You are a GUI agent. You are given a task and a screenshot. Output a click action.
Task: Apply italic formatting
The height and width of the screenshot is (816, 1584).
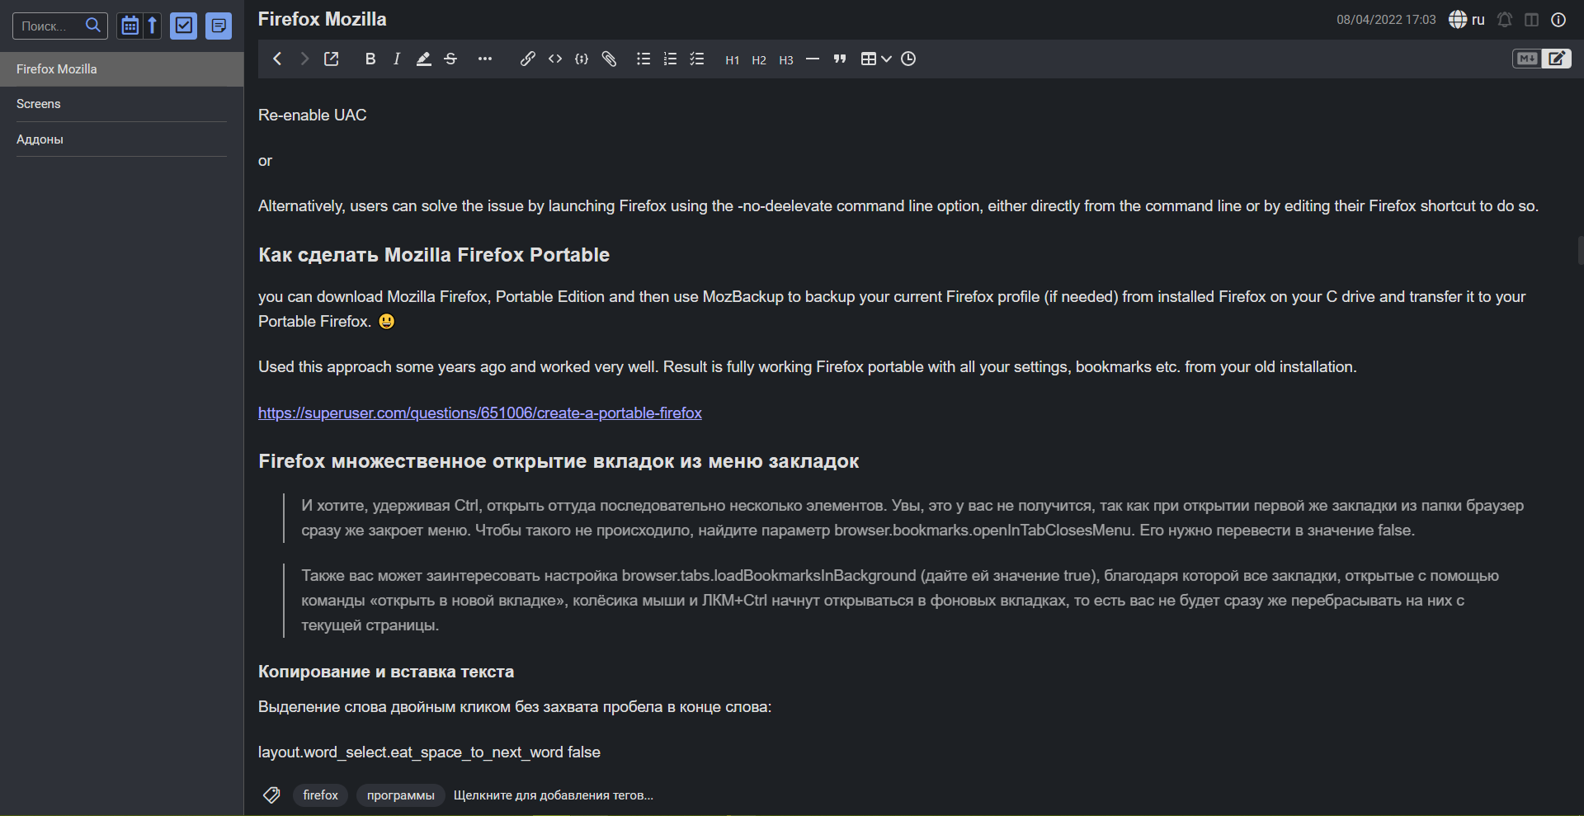click(x=397, y=59)
